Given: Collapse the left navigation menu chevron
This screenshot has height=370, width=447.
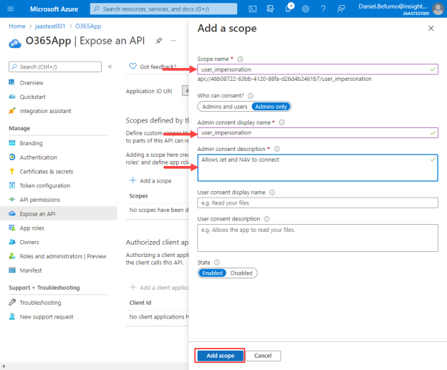Looking at the screenshot, I should tap(110, 67).
